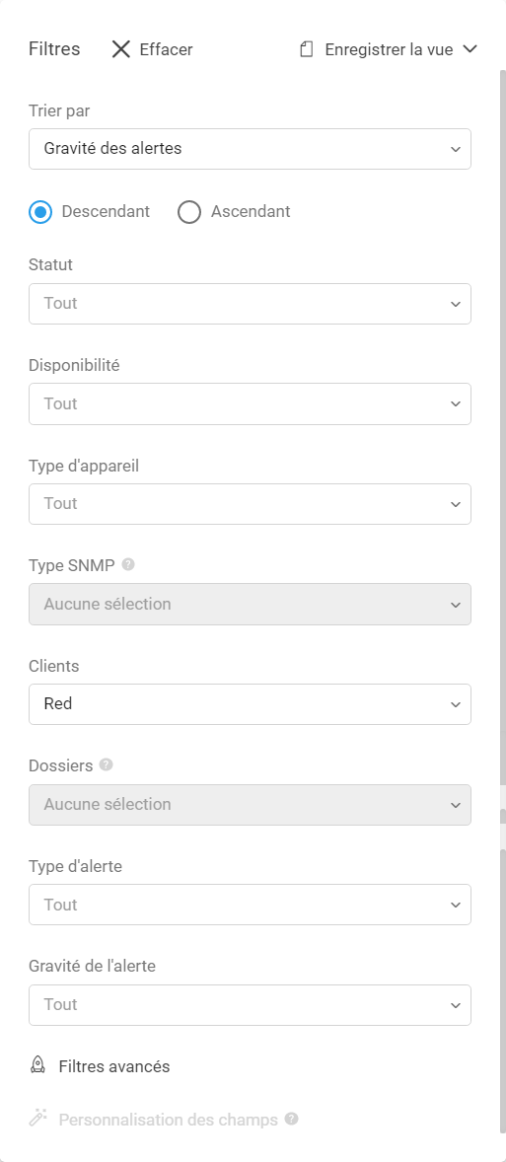Click the help icon beside Dossiers
Screen dimensions: 506x1162
pyautogui.click(x=106, y=764)
